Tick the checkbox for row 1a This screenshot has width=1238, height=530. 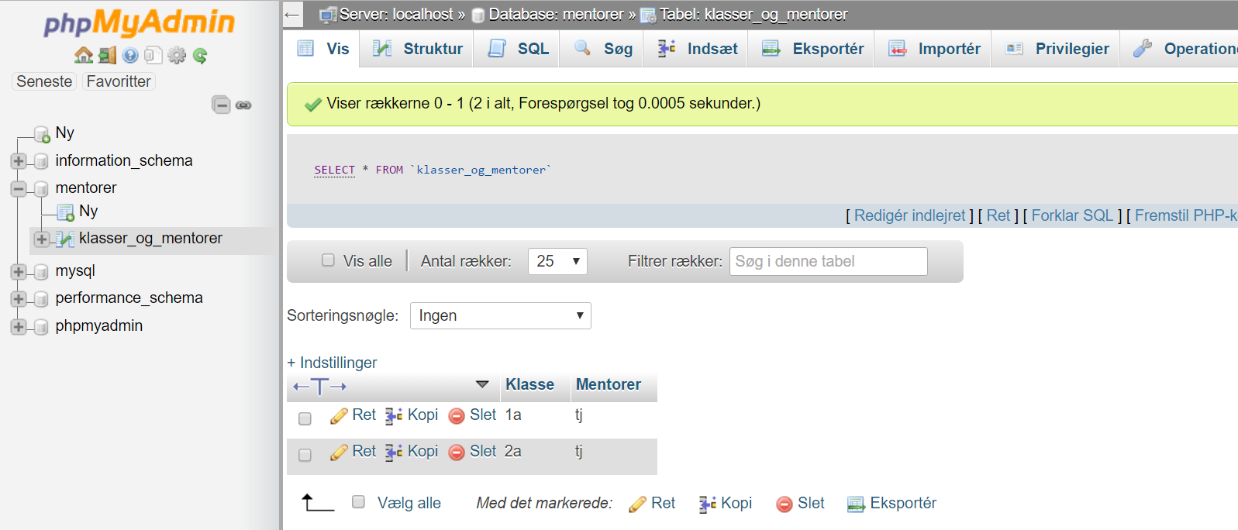pyautogui.click(x=305, y=418)
